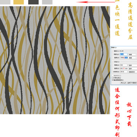The width and height of the screenshot is (137, 137).
Task: Open the pixel width unit dropdown
Action: (x=133, y=54)
